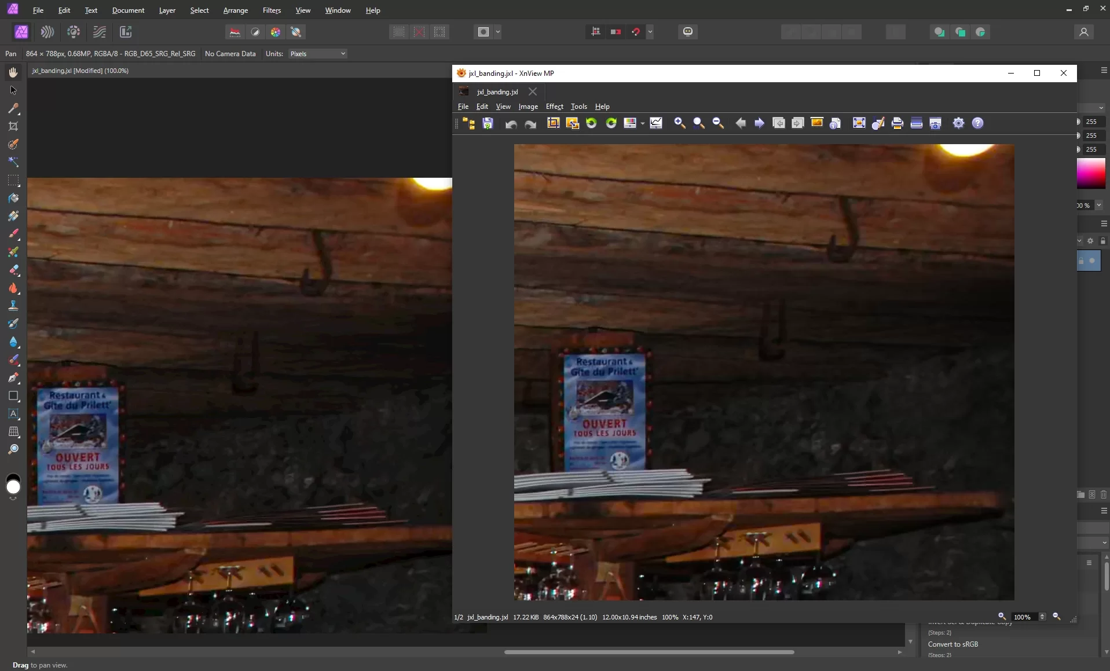Toggle the snapping magnet
Viewport: 1110px width, 671px height.
pyautogui.click(x=636, y=32)
